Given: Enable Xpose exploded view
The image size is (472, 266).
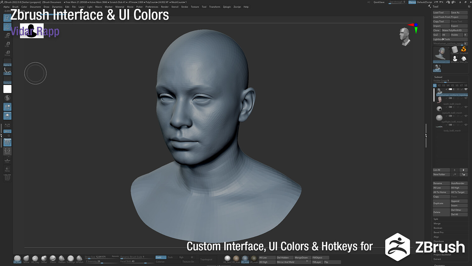Looking at the screenshot, I should click(7, 151).
